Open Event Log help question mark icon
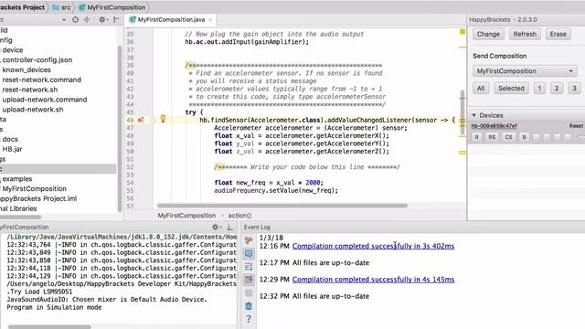Viewport: 585px width, 329px height. (x=249, y=319)
